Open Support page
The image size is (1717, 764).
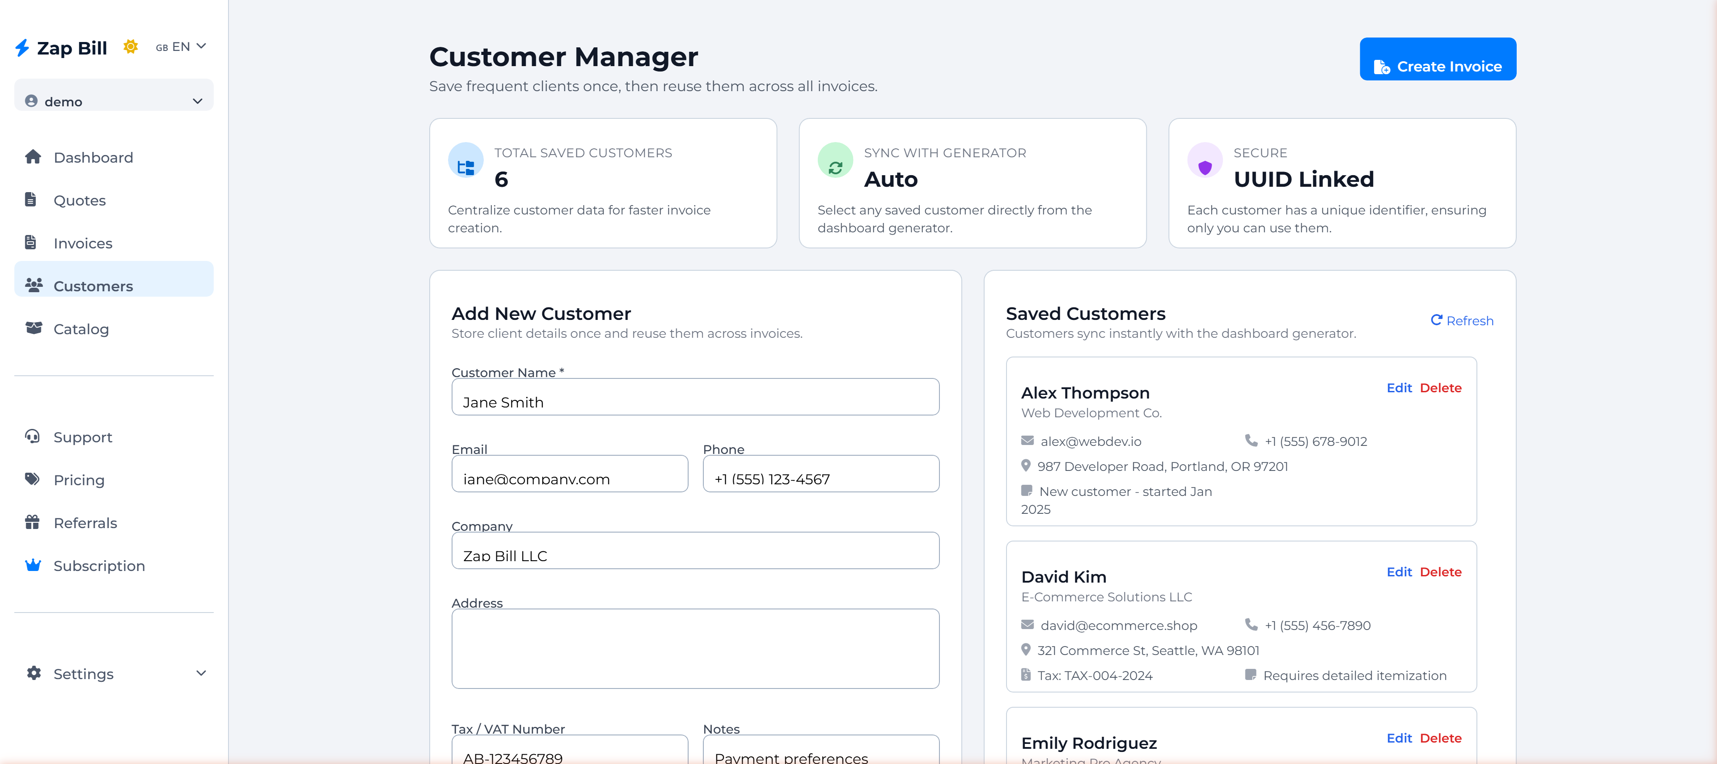pyautogui.click(x=113, y=437)
